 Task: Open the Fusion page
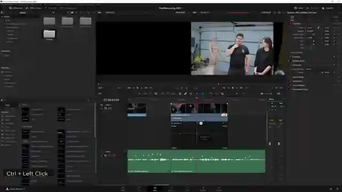(x=171, y=188)
